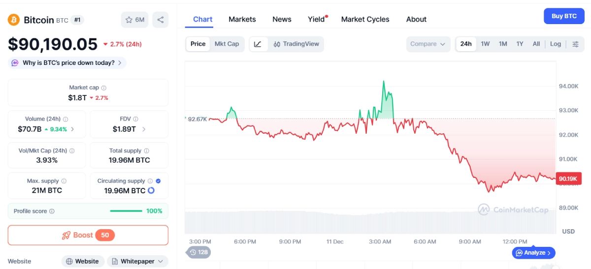Click the share icon next to Bitcoin
Image resolution: width=591 pixels, height=269 pixels.
tap(161, 20)
